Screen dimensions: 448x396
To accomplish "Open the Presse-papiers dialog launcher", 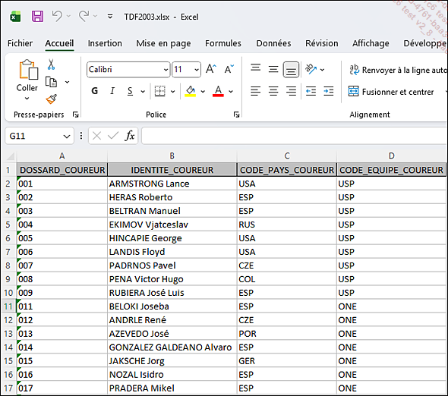I will point(76,115).
